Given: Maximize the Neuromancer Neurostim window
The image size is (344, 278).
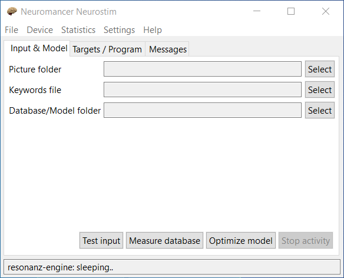Looking at the screenshot, I should (x=291, y=11).
